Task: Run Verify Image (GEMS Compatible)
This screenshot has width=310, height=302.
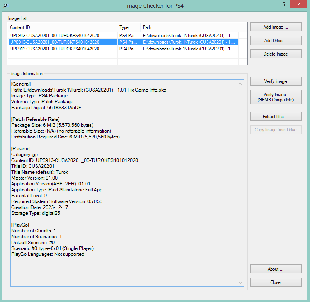Action: coord(276,97)
